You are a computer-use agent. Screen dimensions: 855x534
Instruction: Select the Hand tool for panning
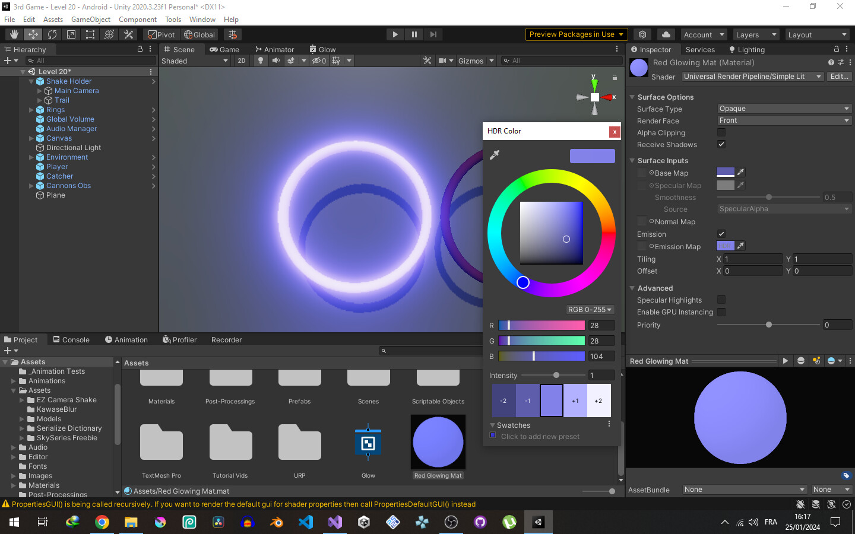(x=14, y=34)
